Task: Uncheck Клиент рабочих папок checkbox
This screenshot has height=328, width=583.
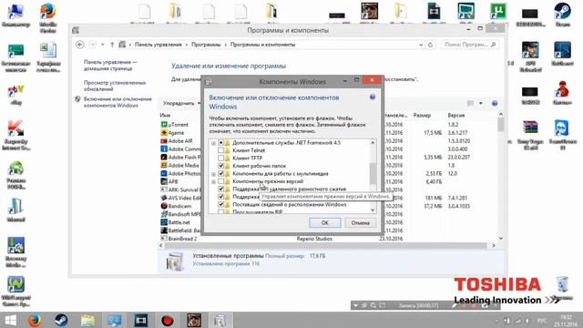Action: (x=220, y=166)
